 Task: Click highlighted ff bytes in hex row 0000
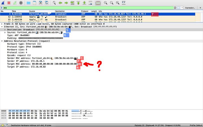[19, 111]
